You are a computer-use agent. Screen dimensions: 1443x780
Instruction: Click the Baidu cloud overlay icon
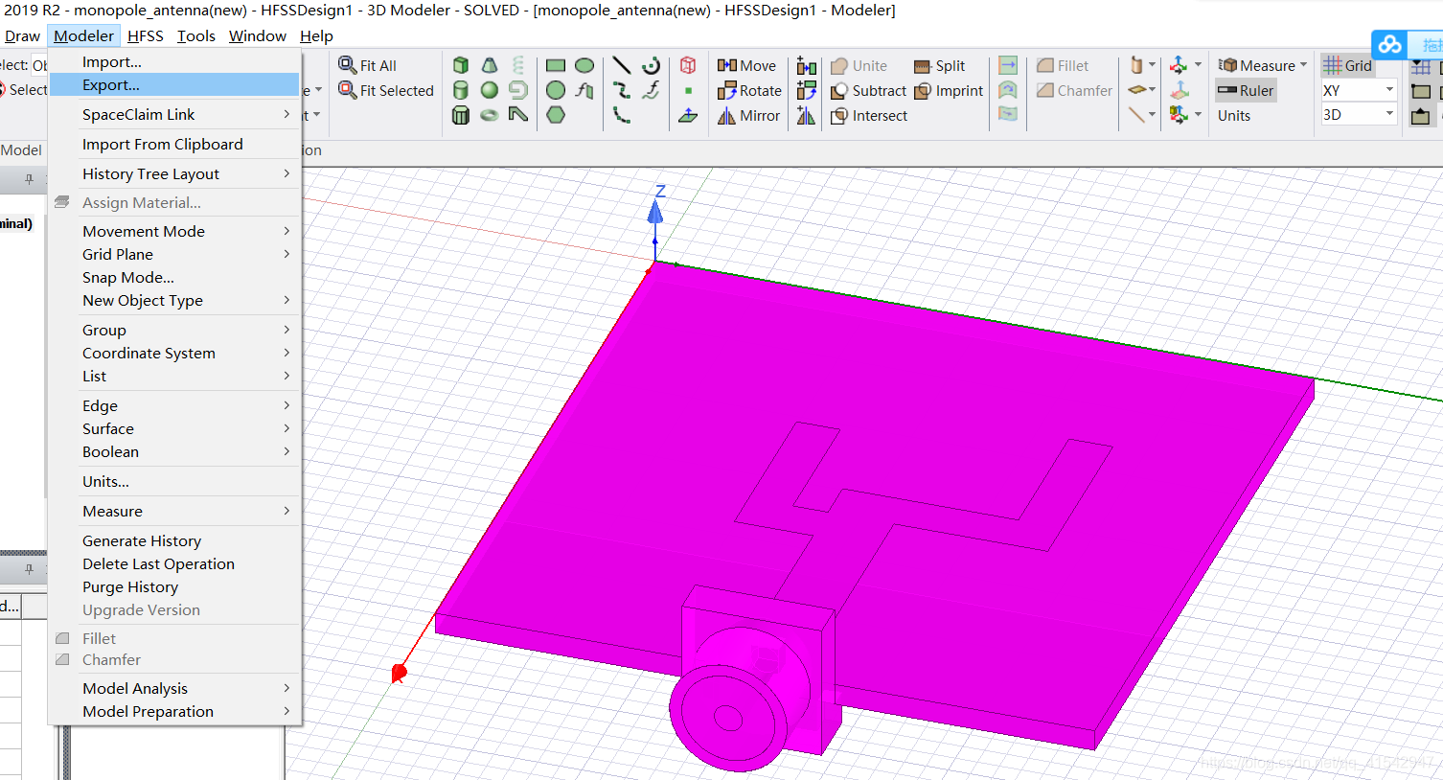pyautogui.click(x=1390, y=44)
